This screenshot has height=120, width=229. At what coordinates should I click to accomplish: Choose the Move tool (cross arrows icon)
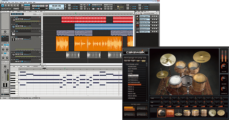(9, 5)
